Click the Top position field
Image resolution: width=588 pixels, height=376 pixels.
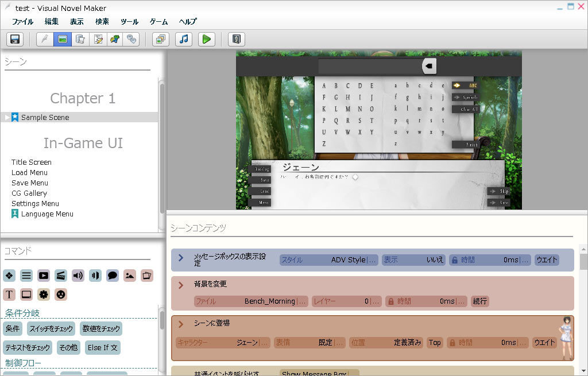click(x=435, y=342)
